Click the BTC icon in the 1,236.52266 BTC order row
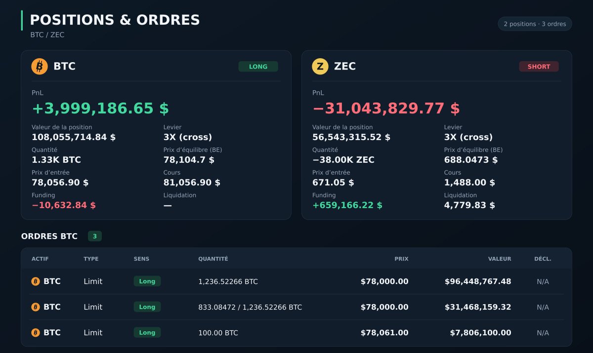 tap(36, 282)
